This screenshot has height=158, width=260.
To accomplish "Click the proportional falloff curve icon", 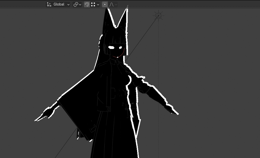I will pyautogui.click(x=111, y=4).
